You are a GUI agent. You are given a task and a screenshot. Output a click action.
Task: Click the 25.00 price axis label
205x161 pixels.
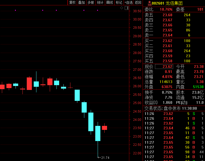pos(137,103)
